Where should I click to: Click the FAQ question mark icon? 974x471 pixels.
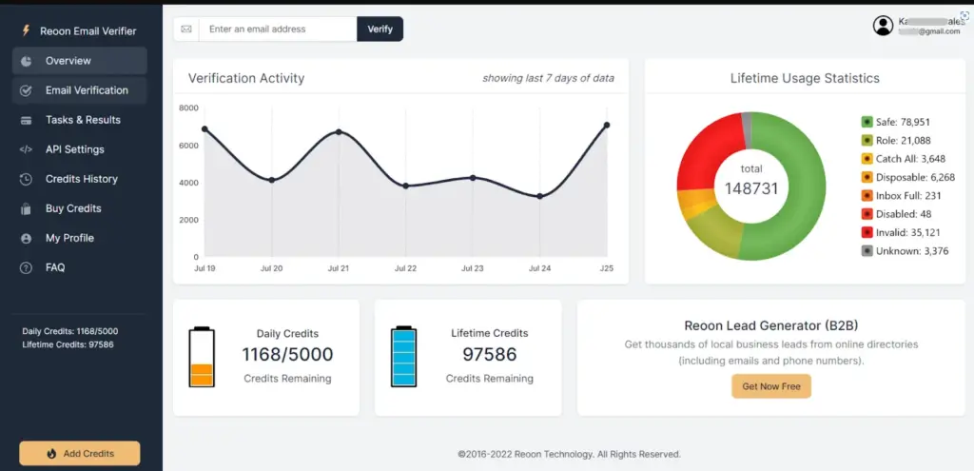[26, 268]
